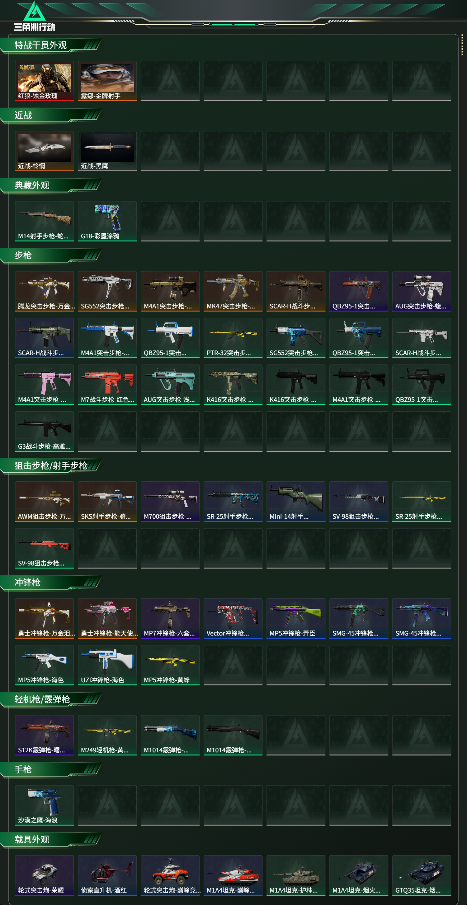Screen dimensions: 467x905
Task: Choose the MP5冲锋枪-弄臣 skin
Action: [296, 618]
